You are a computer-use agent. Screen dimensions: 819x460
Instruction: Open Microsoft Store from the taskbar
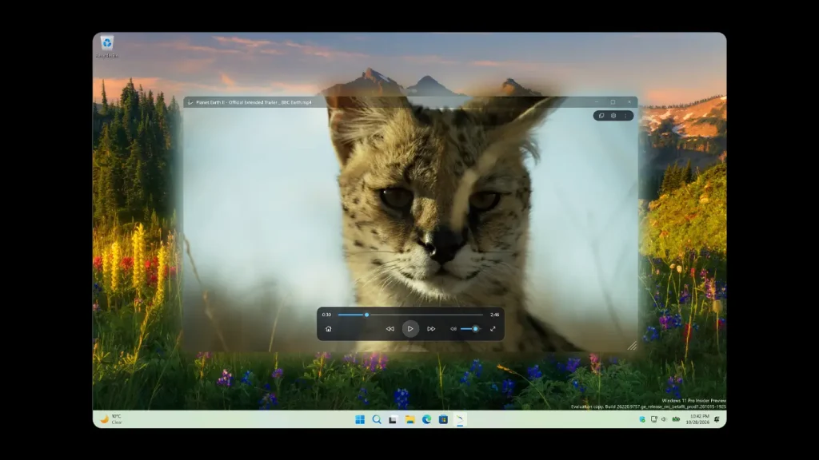443,420
